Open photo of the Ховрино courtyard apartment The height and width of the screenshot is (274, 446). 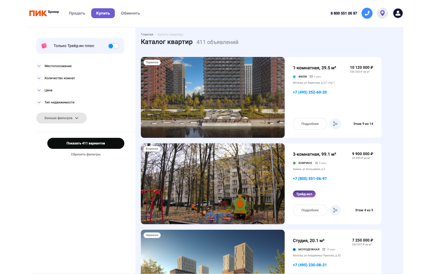coord(213,184)
